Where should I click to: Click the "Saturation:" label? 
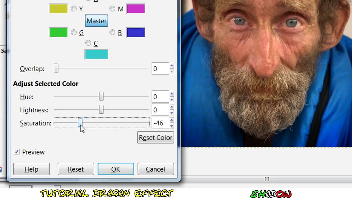[x=36, y=123]
